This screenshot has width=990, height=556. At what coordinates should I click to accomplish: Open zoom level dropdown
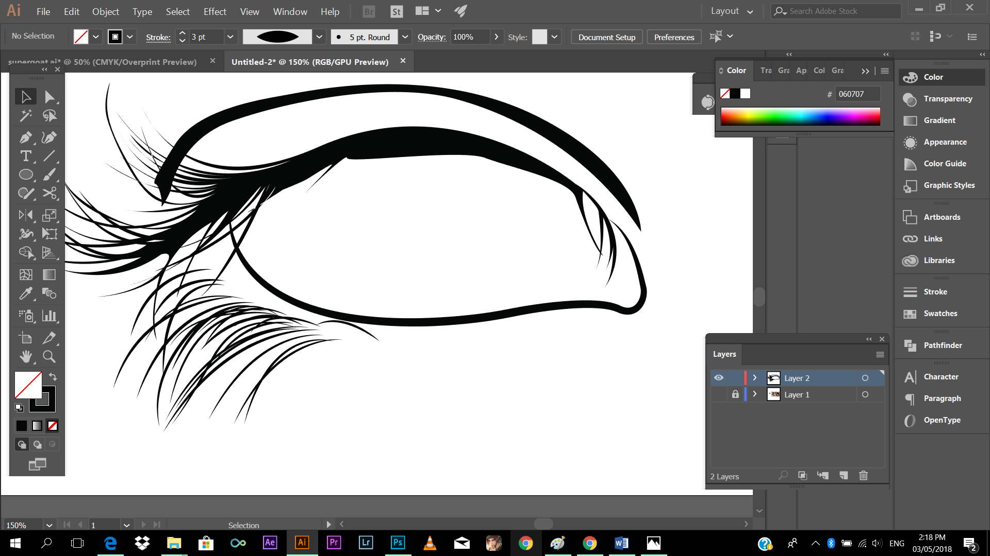[49, 525]
